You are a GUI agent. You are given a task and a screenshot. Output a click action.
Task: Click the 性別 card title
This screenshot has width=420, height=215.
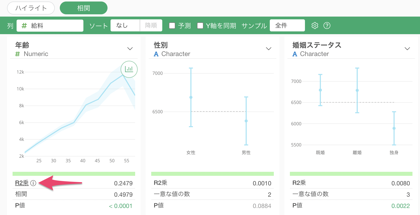(x=161, y=45)
